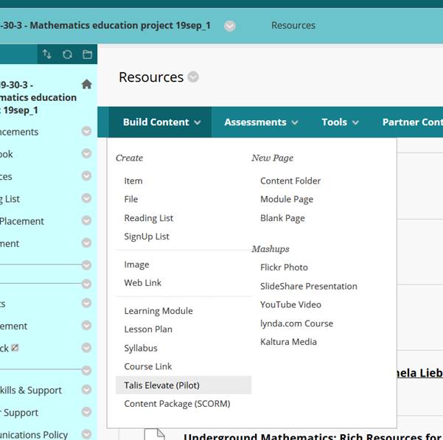
Task: Select Module Page under New Page
Action: tap(287, 200)
